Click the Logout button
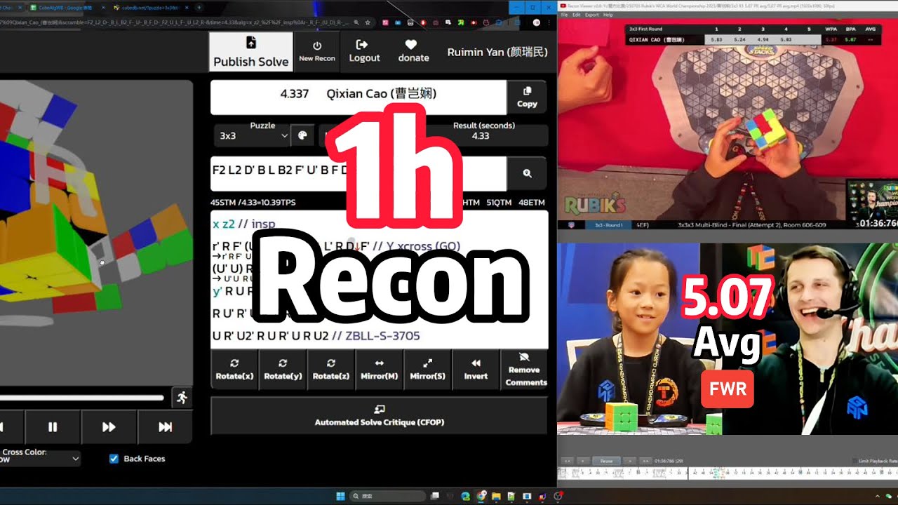Image resolution: width=898 pixels, height=505 pixels. 364,51
